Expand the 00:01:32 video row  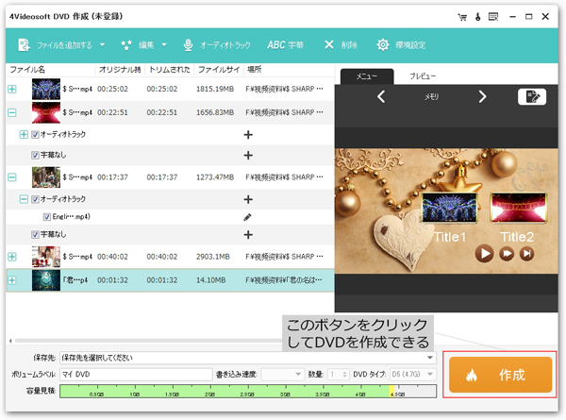point(12,280)
